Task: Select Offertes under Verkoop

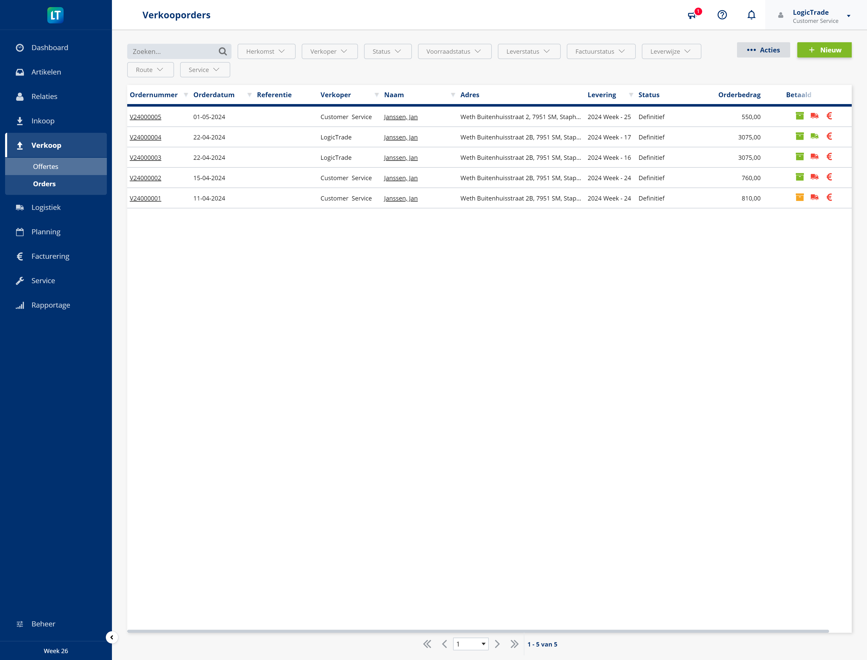Action: (x=56, y=167)
